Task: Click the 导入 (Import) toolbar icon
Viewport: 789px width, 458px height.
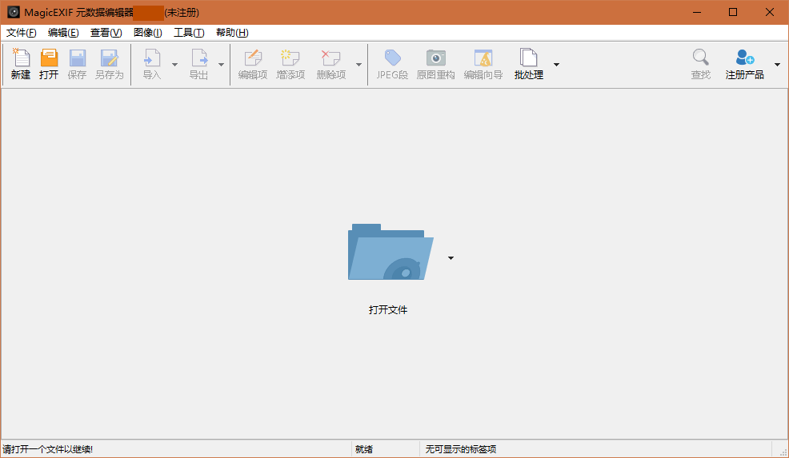Action: [152, 58]
